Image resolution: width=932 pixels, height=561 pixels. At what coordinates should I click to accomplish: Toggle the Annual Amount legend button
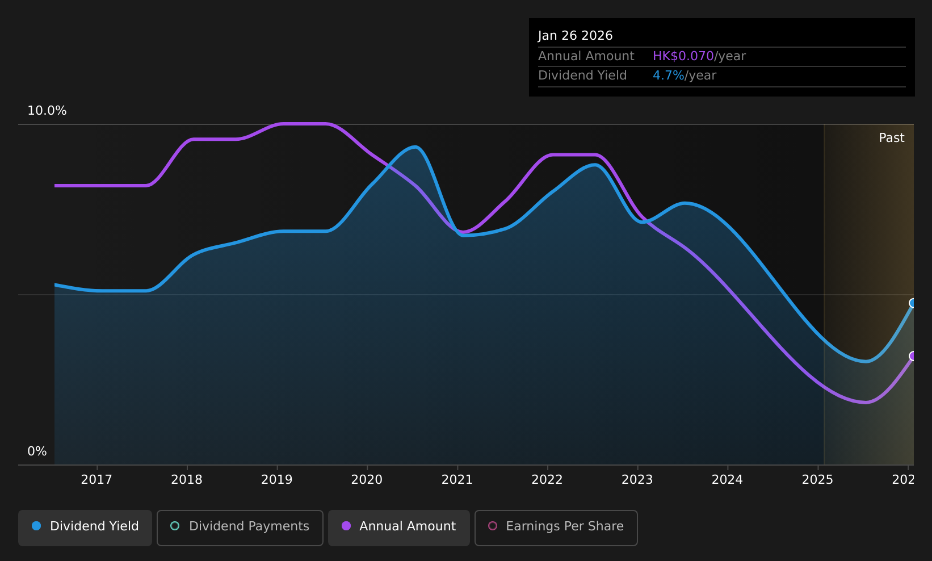[399, 527]
